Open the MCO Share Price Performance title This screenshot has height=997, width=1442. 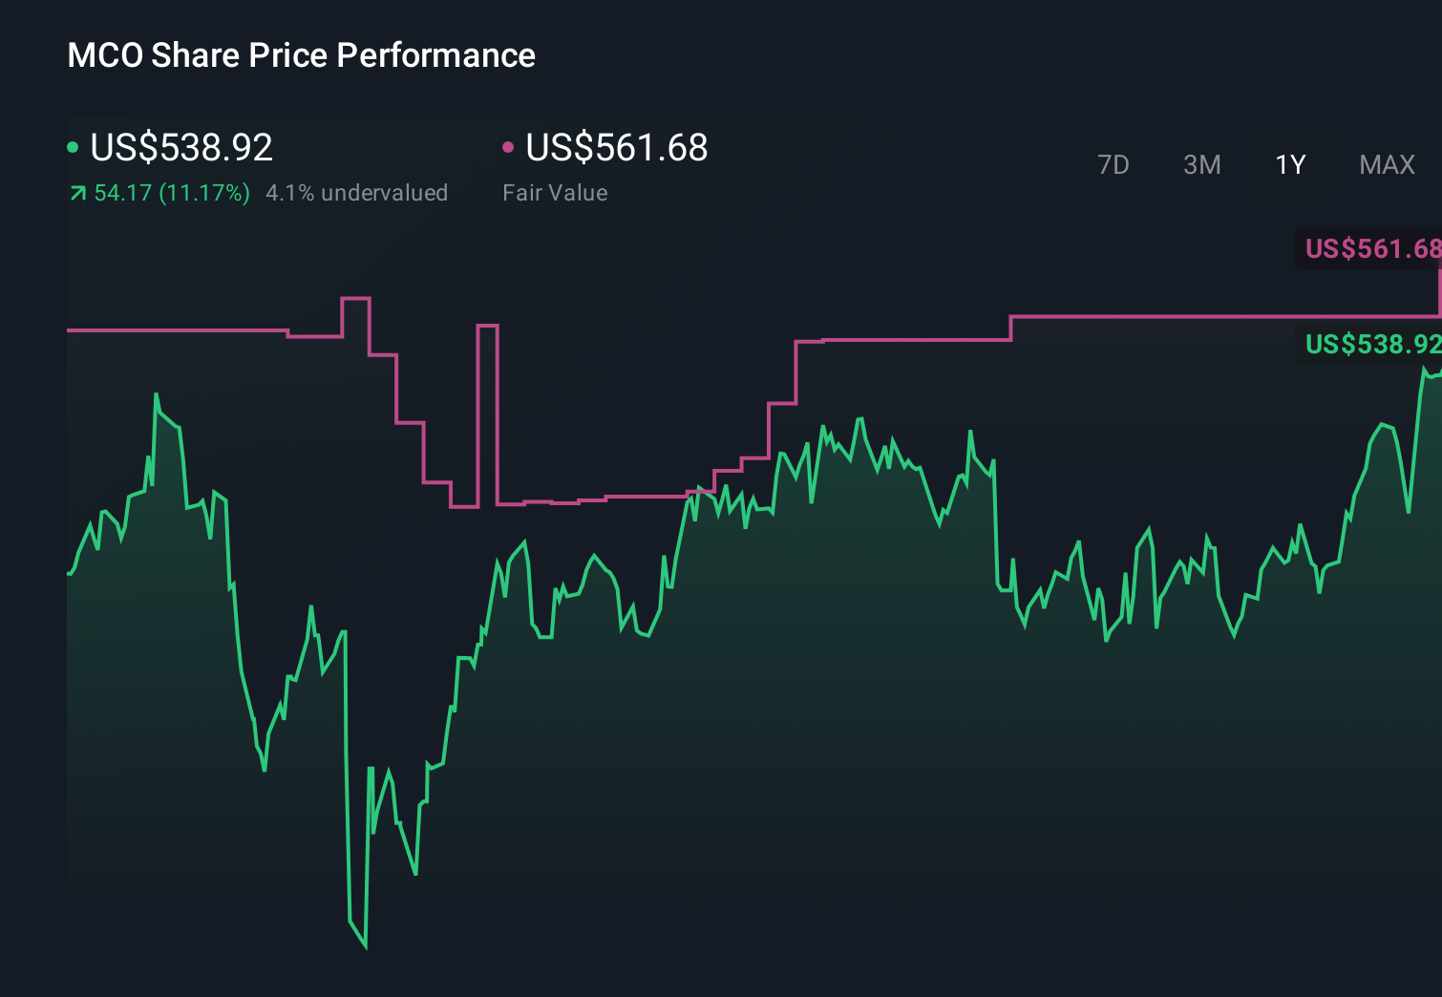300,54
